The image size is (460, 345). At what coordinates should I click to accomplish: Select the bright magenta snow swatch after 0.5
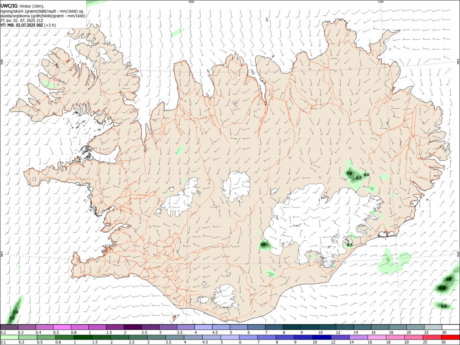(x=62, y=327)
